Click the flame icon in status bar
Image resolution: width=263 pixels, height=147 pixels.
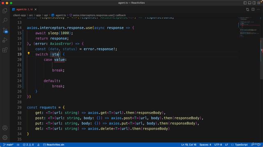[x=38, y=145]
